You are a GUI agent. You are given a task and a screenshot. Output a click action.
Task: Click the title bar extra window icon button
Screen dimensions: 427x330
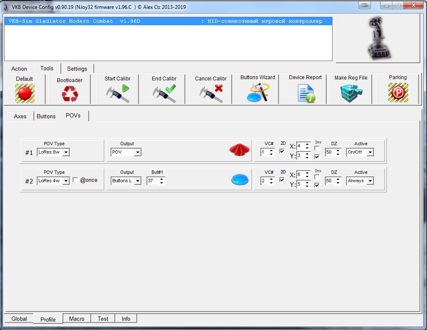[x=365, y=5]
